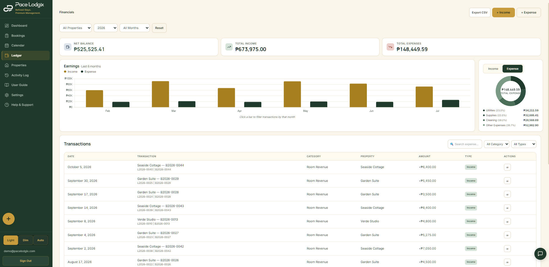Click the gold plus quick-add button

[9, 219]
